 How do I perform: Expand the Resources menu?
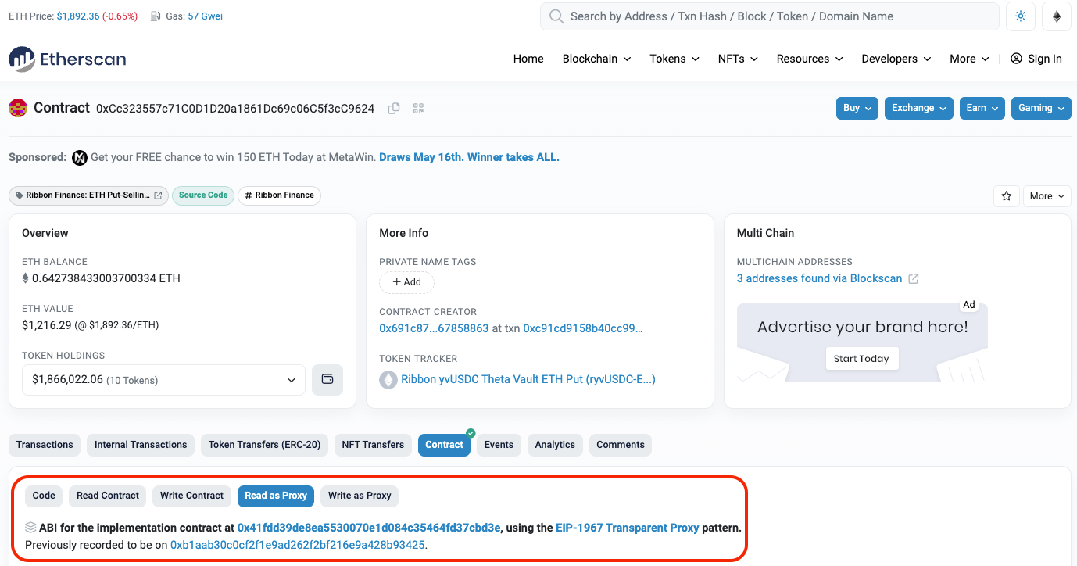point(810,59)
